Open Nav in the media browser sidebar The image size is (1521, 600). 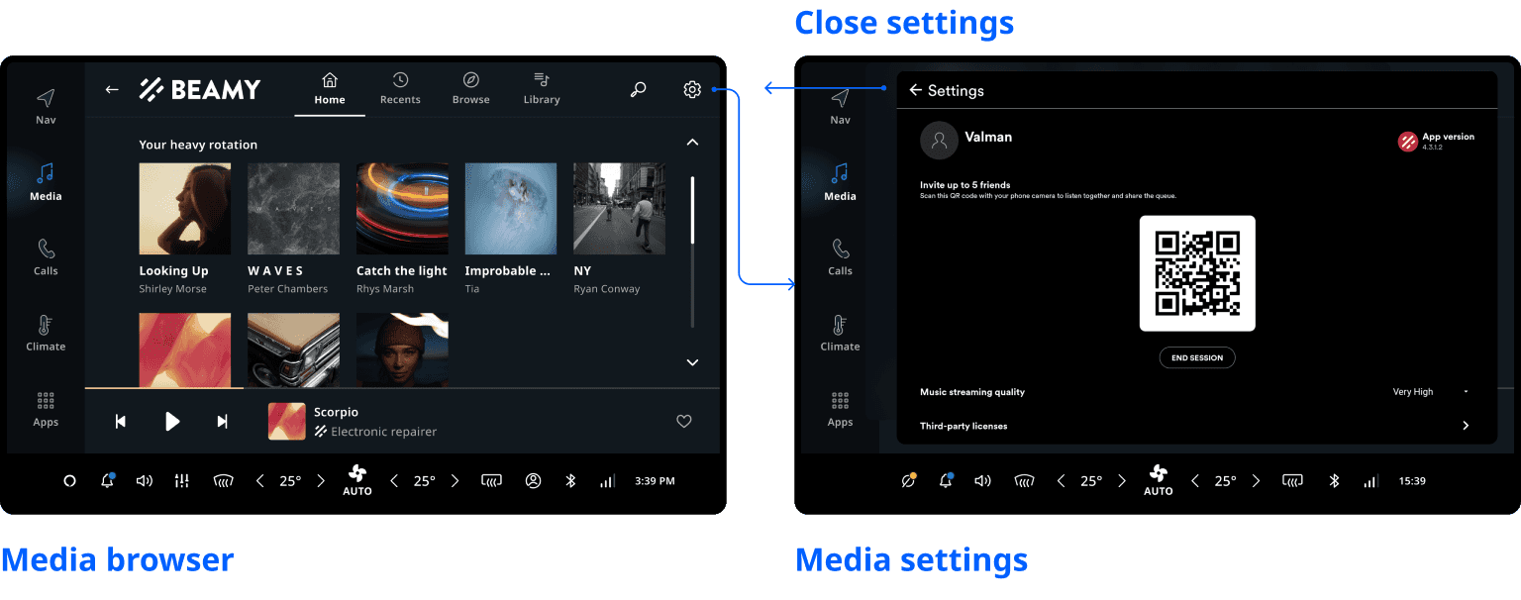(46, 107)
